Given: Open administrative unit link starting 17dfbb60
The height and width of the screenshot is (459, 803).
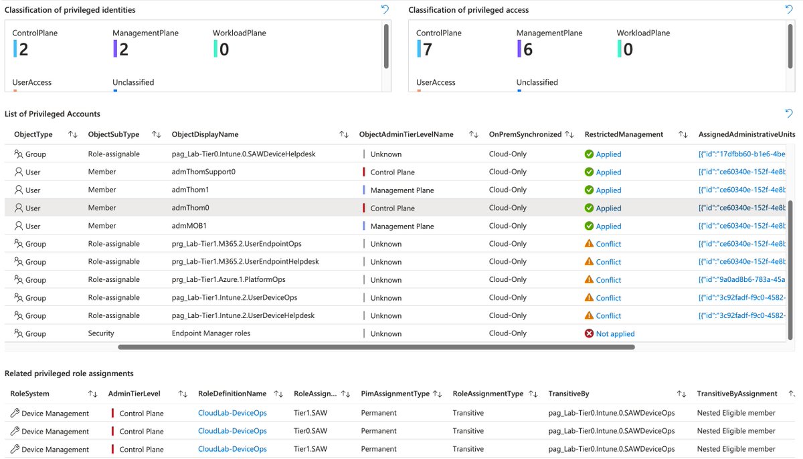Looking at the screenshot, I should pos(741,154).
